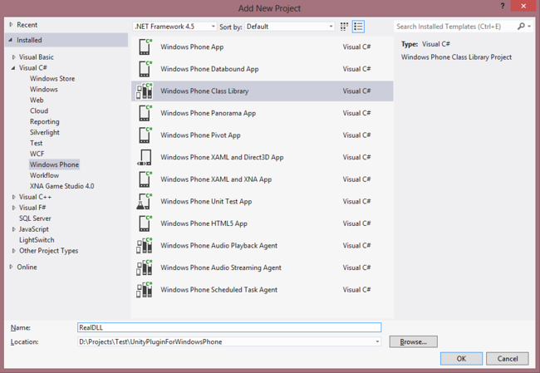The image size is (540, 373).
Task: Select Windows Phone Panorama App template text
Action: (208, 113)
